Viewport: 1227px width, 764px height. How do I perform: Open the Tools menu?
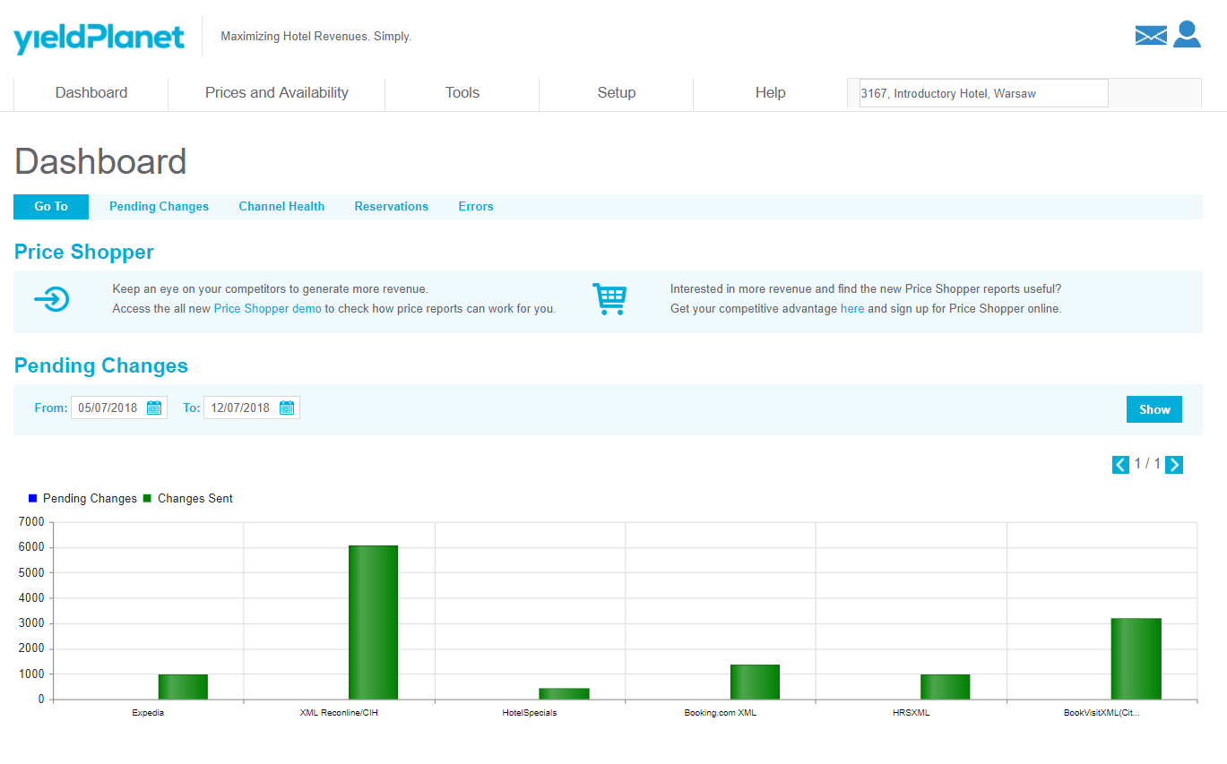[462, 93]
